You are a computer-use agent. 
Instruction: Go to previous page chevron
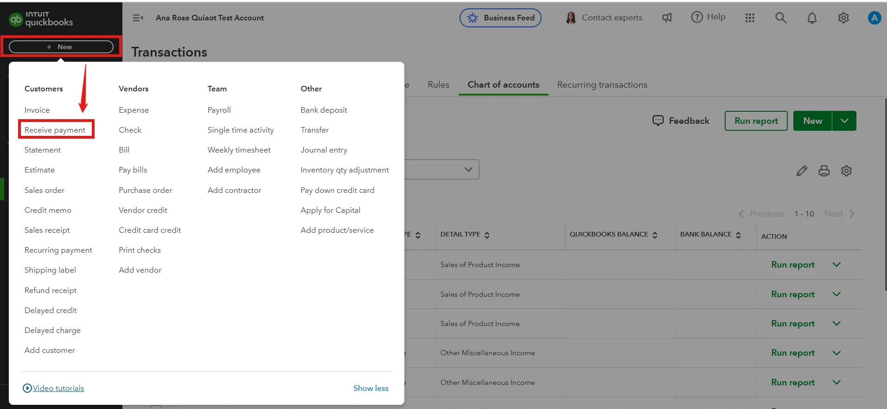[x=741, y=214]
